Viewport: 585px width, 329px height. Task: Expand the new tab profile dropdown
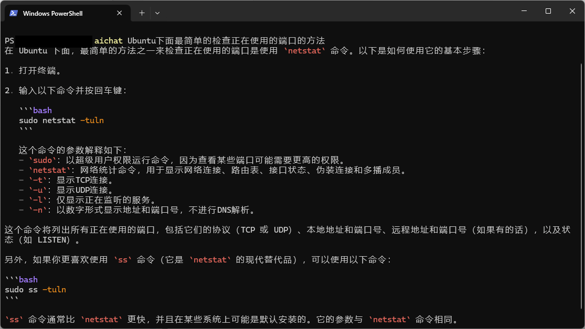pos(157,13)
